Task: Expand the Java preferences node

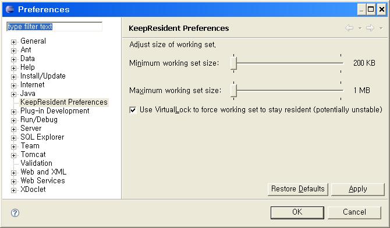Action: (14, 94)
